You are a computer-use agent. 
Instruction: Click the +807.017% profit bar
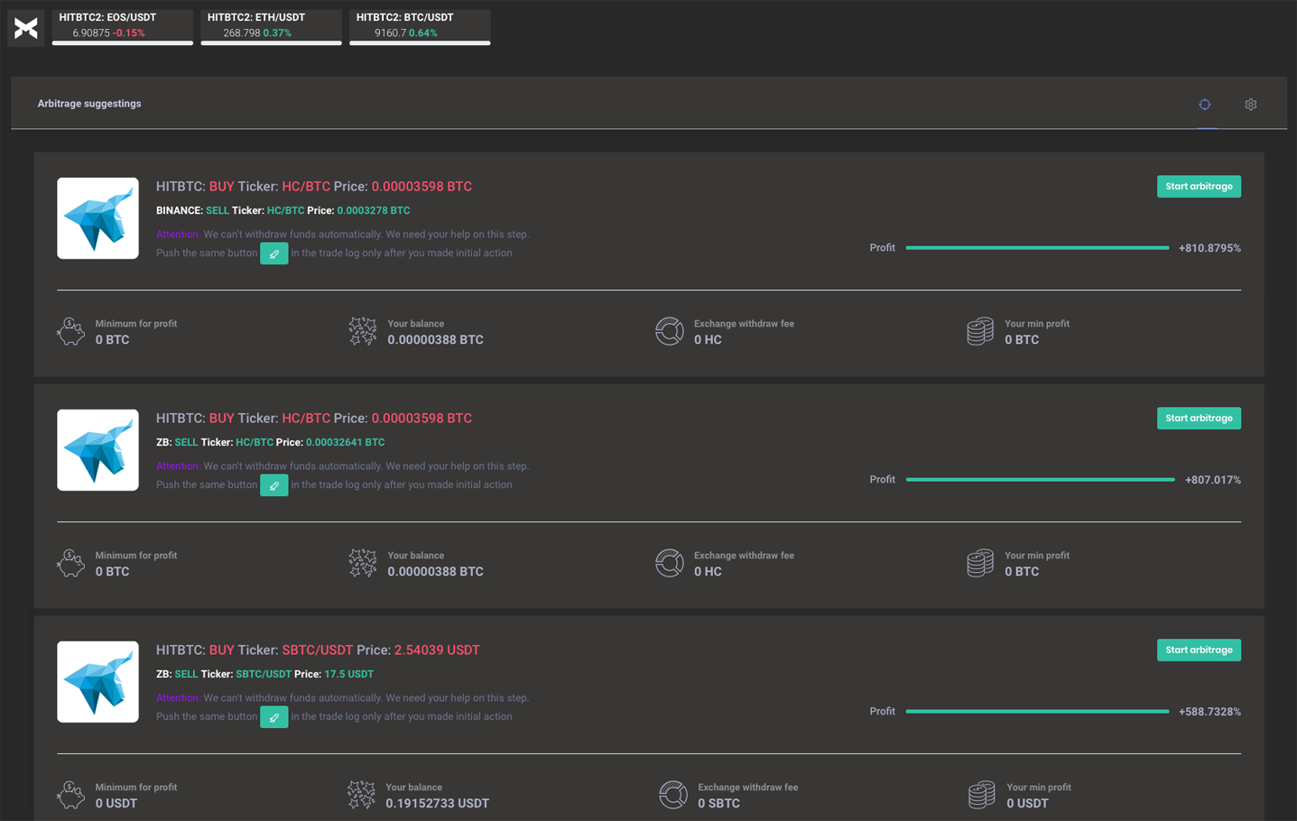(x=1040, y=480)
